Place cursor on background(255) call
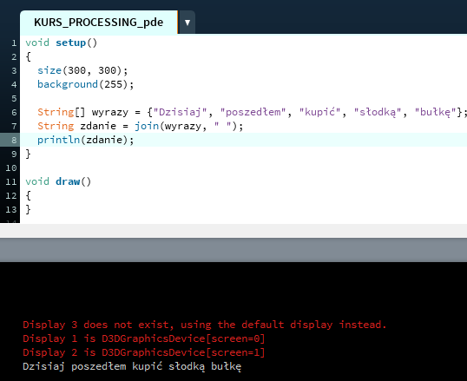The height and width of the screenshot is (381, 467). (85, 84)
